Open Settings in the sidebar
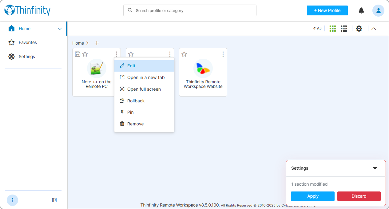 [27, 57]
